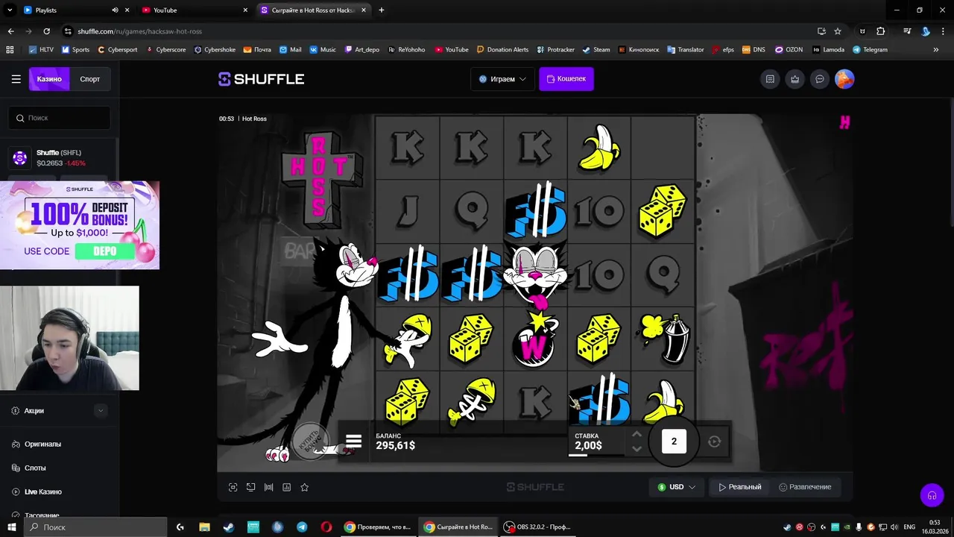Image resolution: width=954 pixels, height=537 pixels.
Task: Open the Telegram bookmark
Action: pos(870,49)
